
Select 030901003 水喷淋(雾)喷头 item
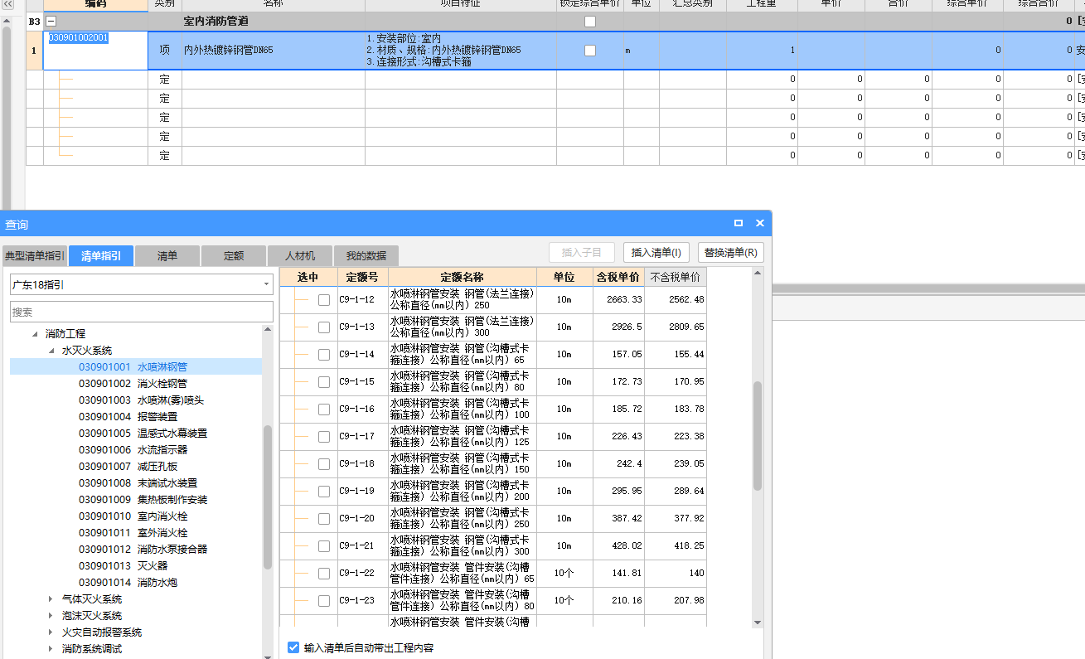point(141,400)
